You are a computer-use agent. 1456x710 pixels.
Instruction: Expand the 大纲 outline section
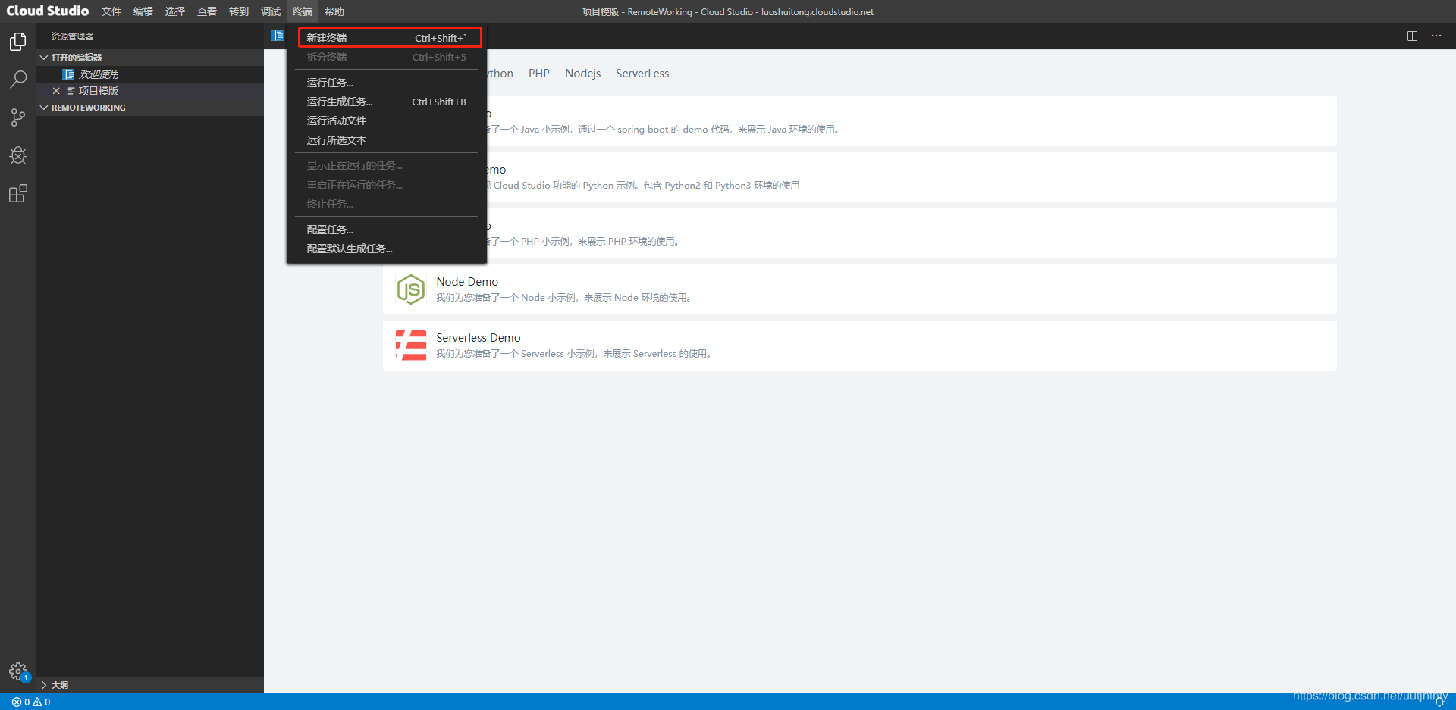point(150,685)
